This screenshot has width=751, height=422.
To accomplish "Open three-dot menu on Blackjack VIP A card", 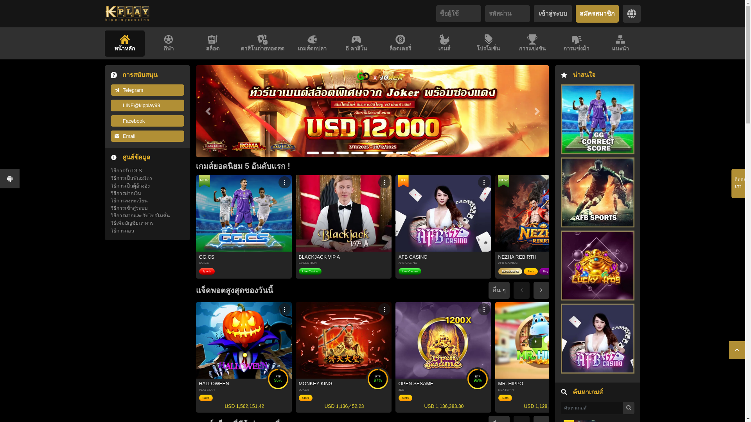I will (x=384, y=182).
